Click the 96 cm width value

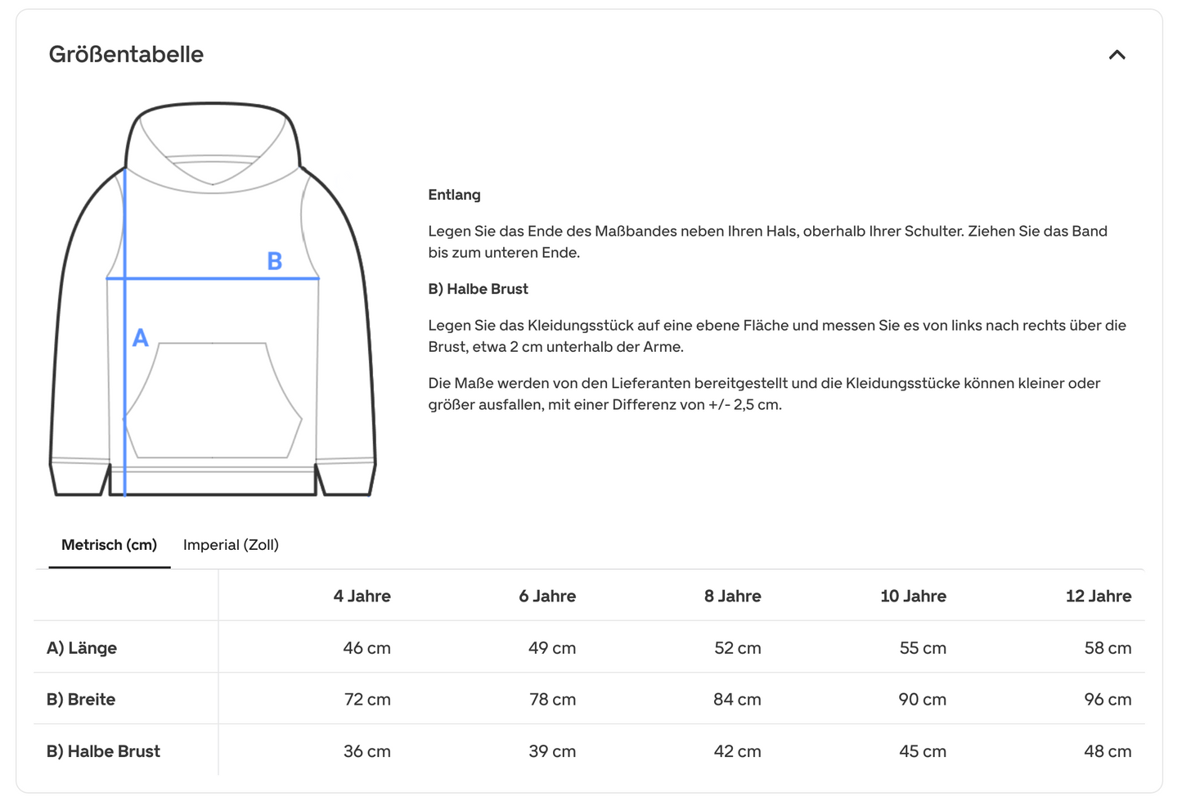(1108, 700)
